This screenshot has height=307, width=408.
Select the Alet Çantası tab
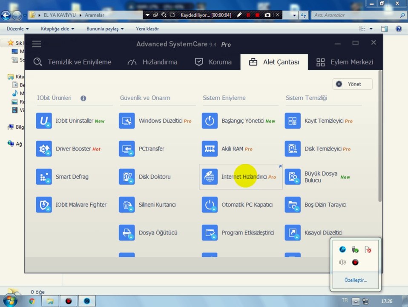tap(274, 62)
